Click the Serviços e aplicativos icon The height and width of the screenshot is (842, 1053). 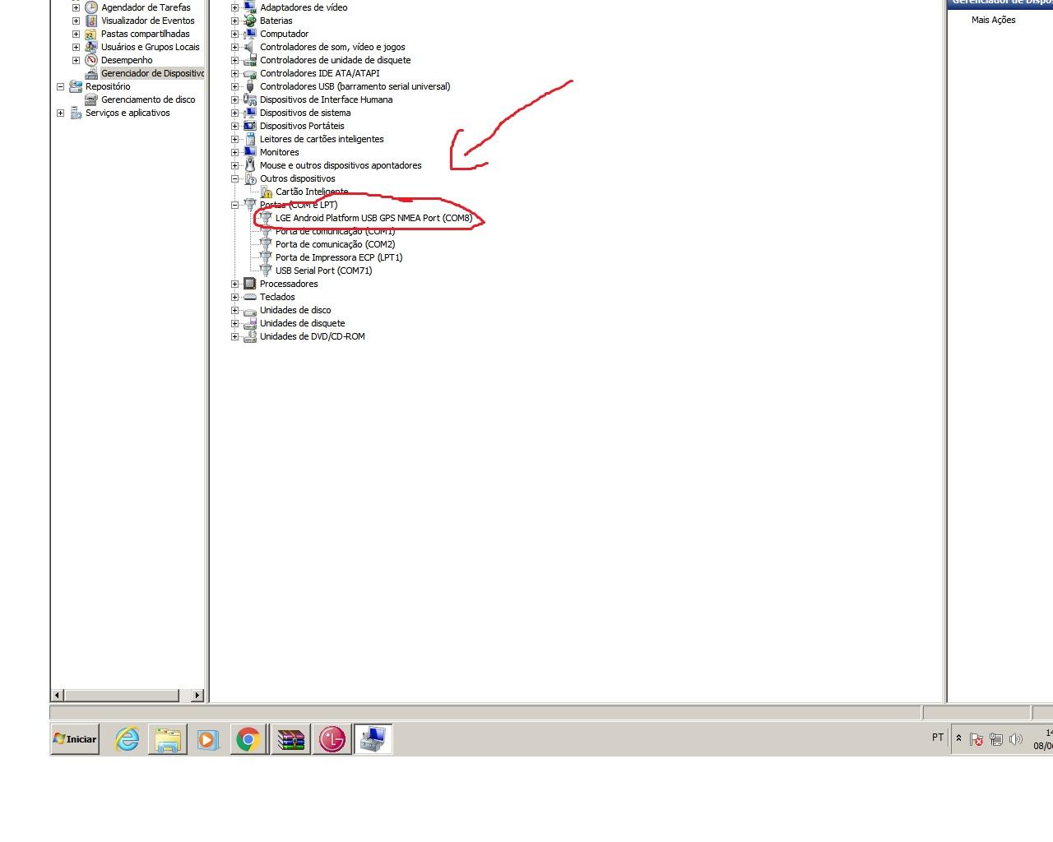click(x=76, y=113)
